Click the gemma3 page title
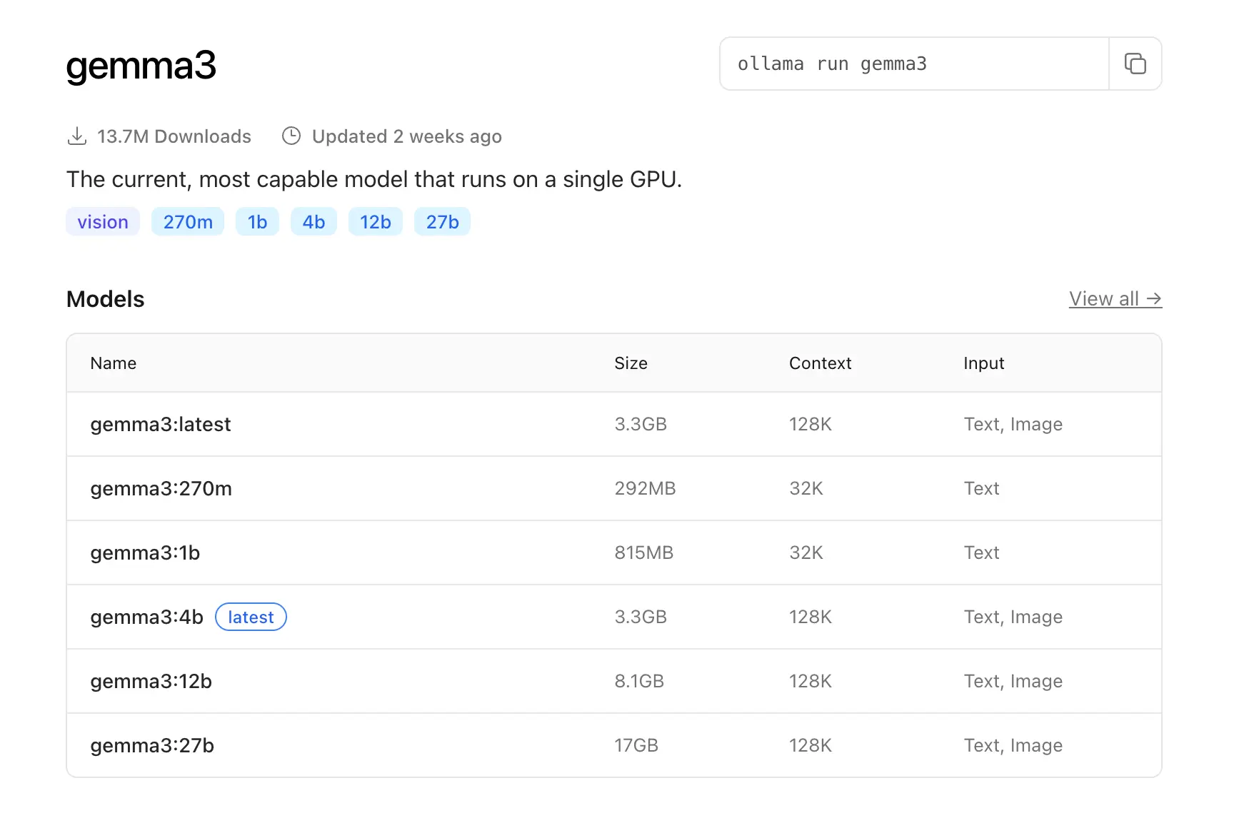This screenshot has height=838, width=1234. click(141, 66)
